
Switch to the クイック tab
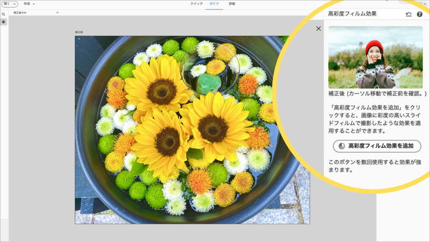tap(196, 4)
